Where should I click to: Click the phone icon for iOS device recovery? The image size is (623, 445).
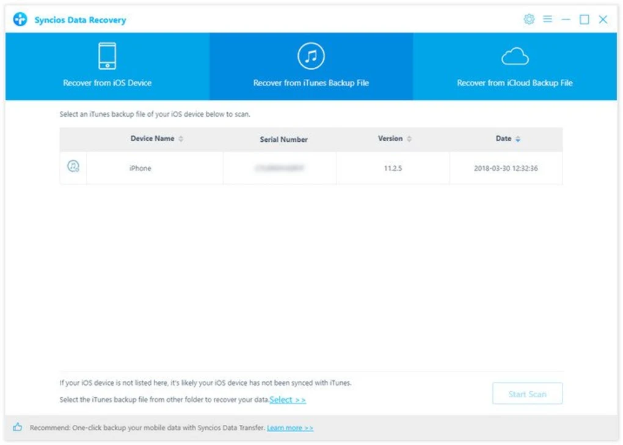(x=107, y=56)
